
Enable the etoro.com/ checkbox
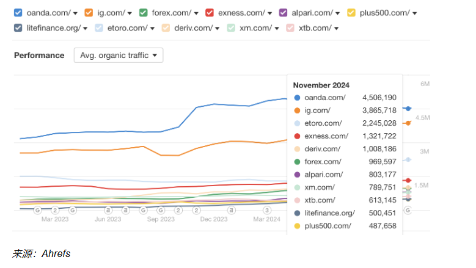coord(99,27)
